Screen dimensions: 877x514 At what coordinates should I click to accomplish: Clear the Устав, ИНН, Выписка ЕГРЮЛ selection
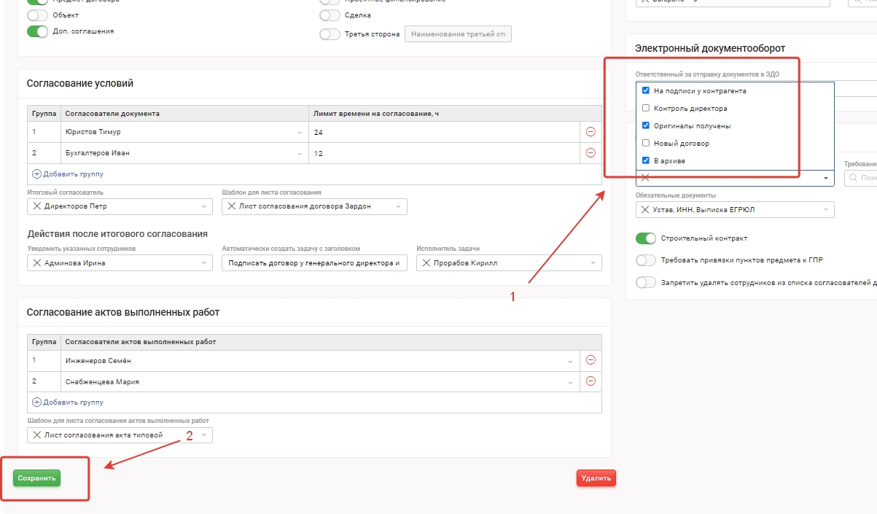(x=646, y=210)
